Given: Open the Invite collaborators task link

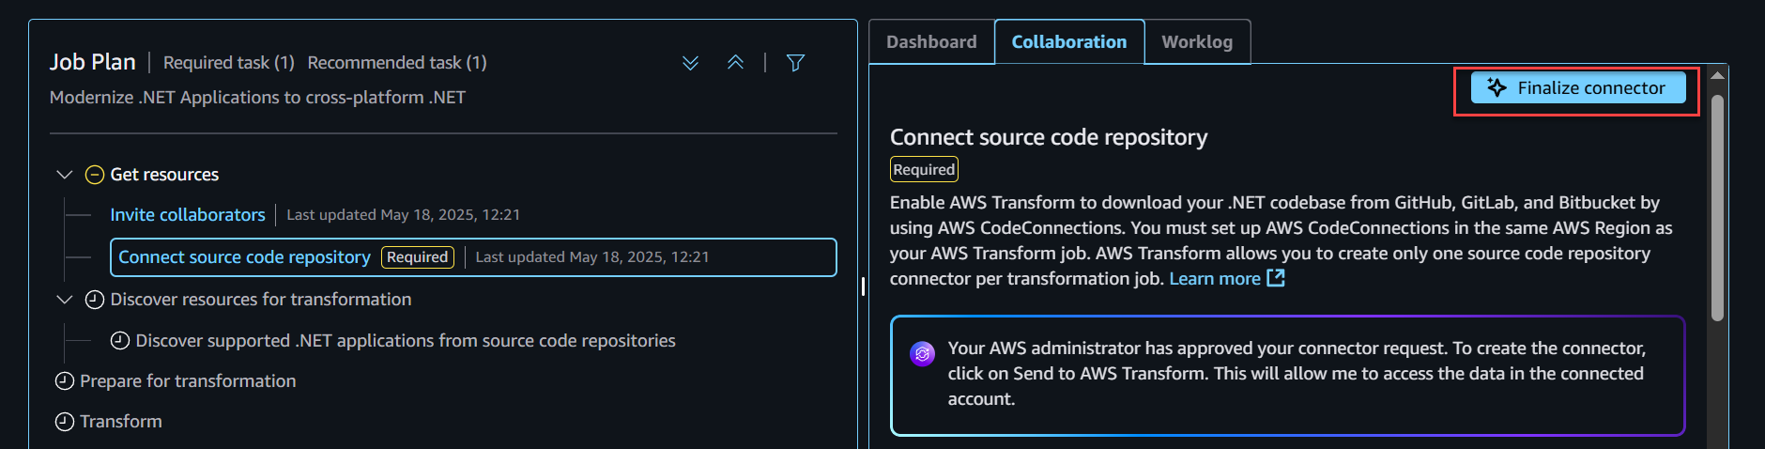Looking at the screenshot, I should (188, 215).
